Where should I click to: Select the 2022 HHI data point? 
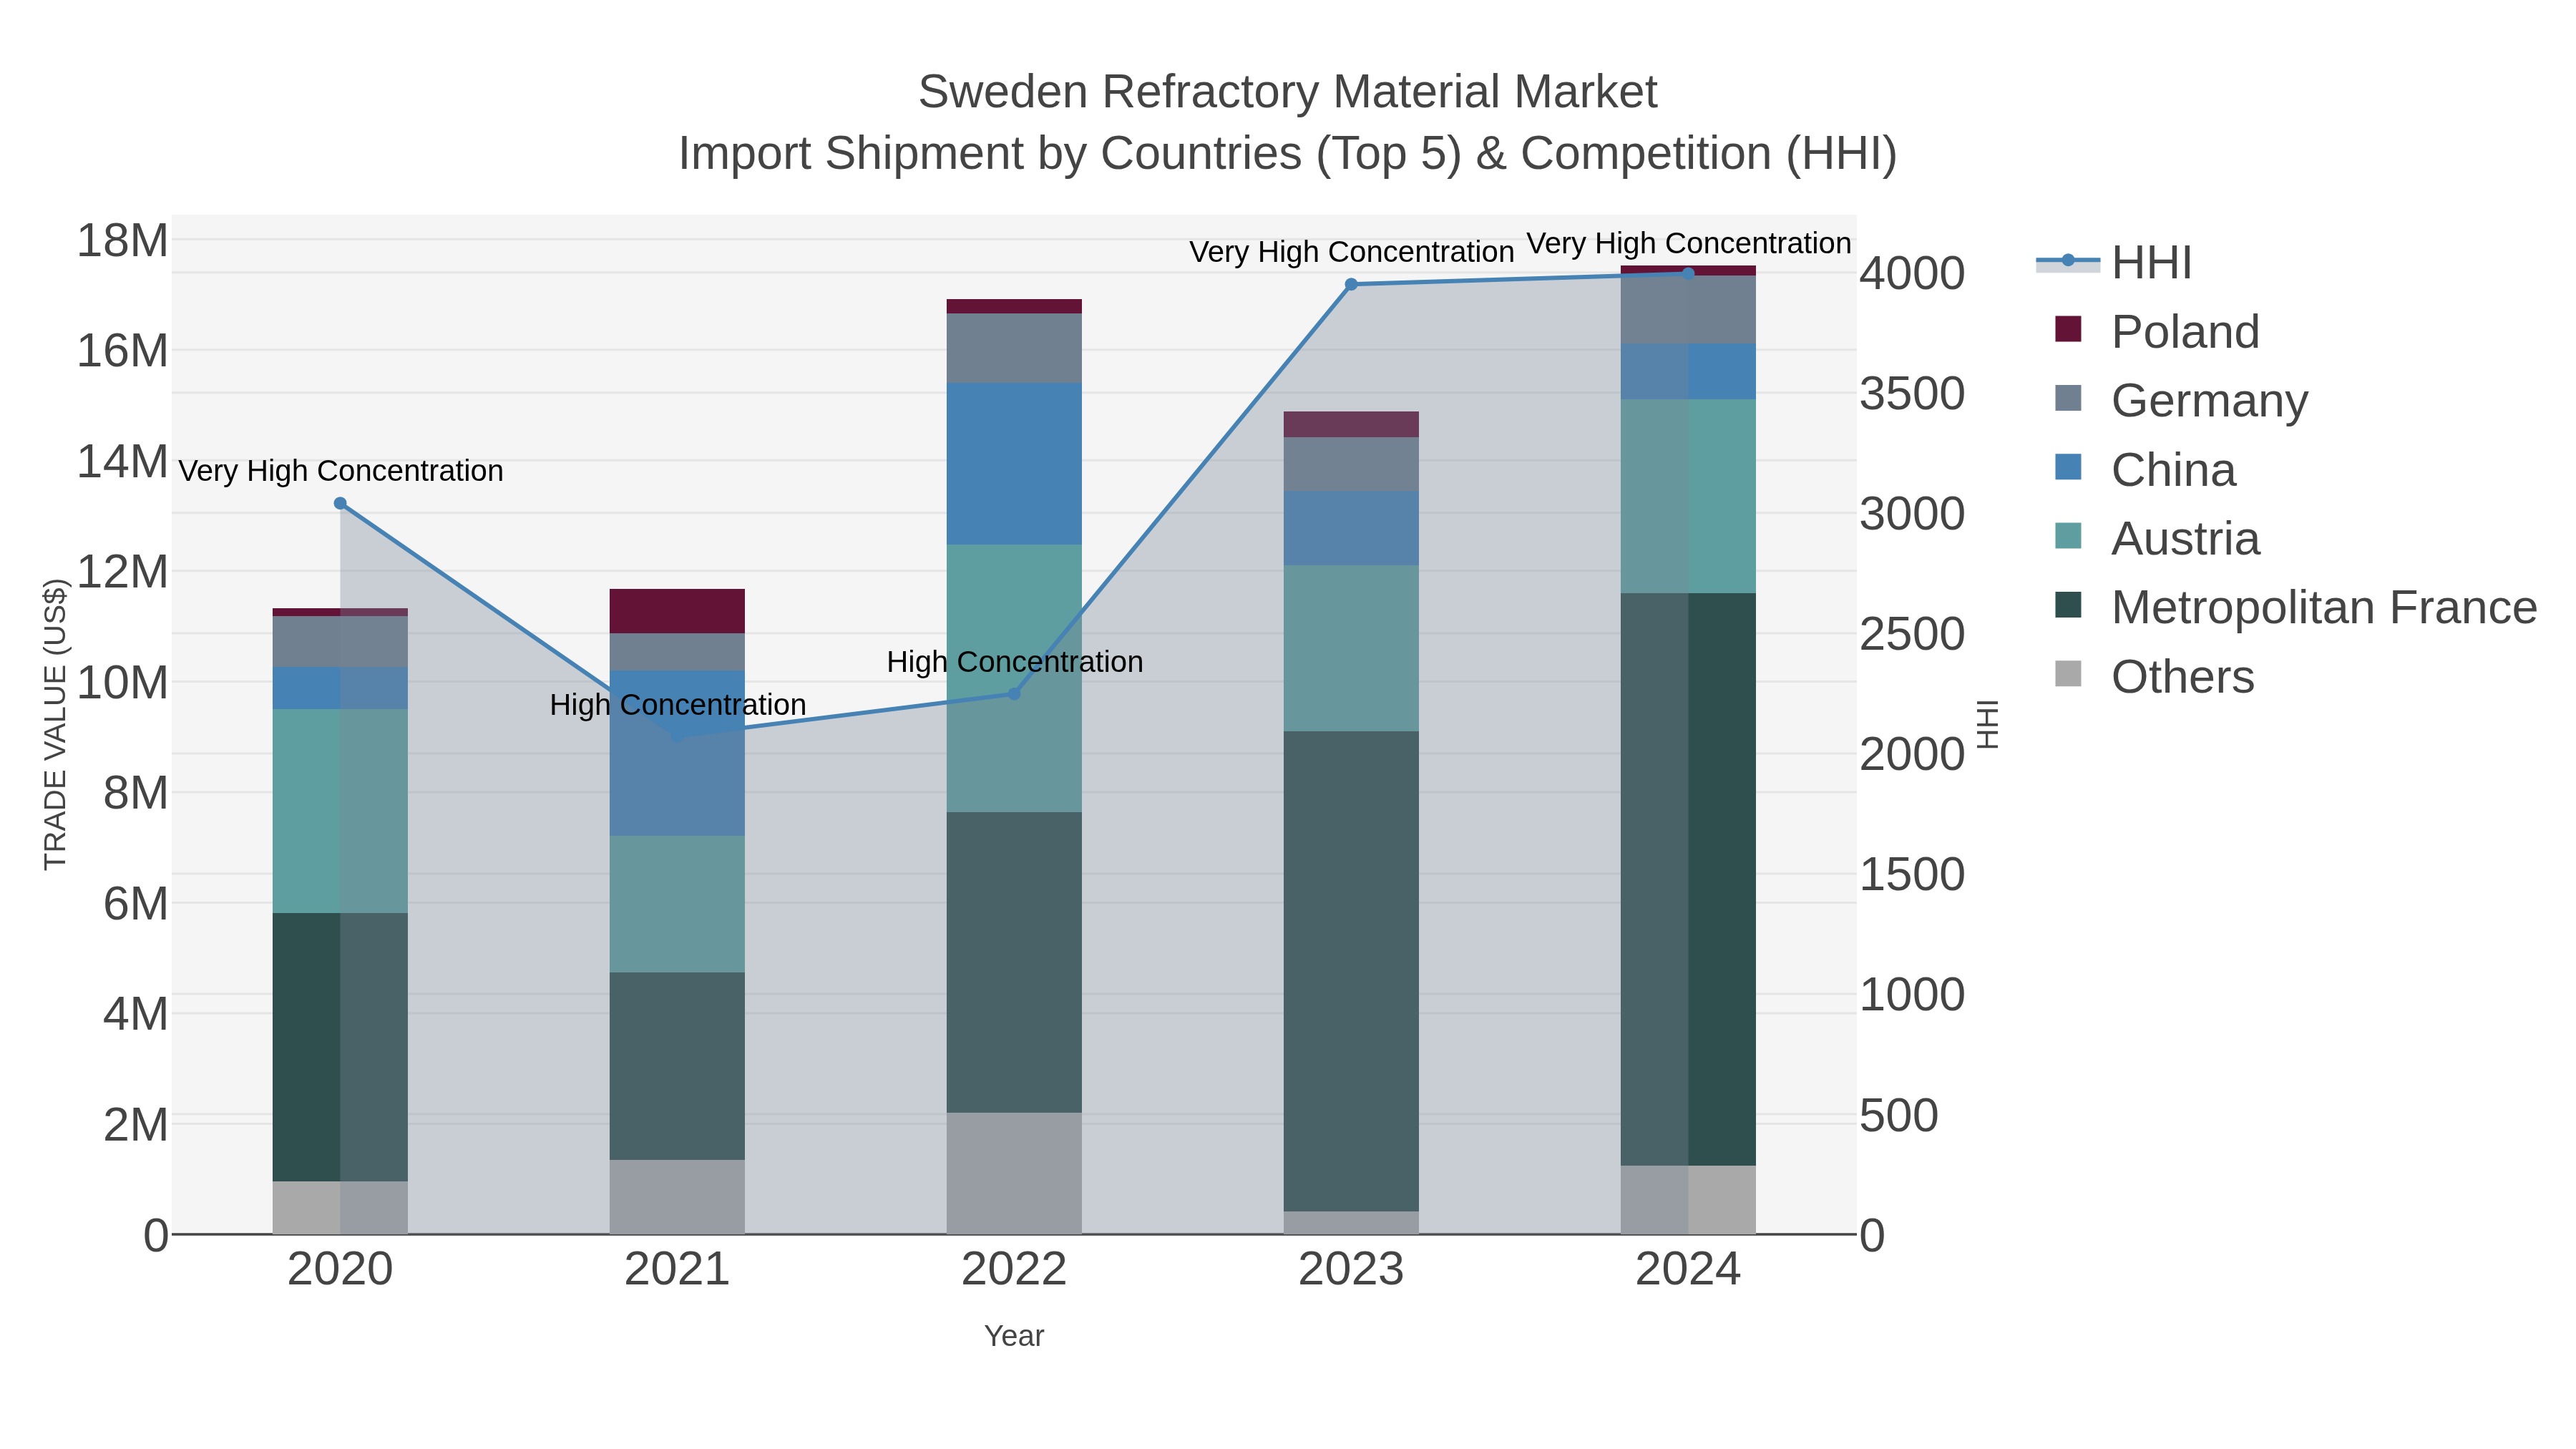tap(1014, 694)
